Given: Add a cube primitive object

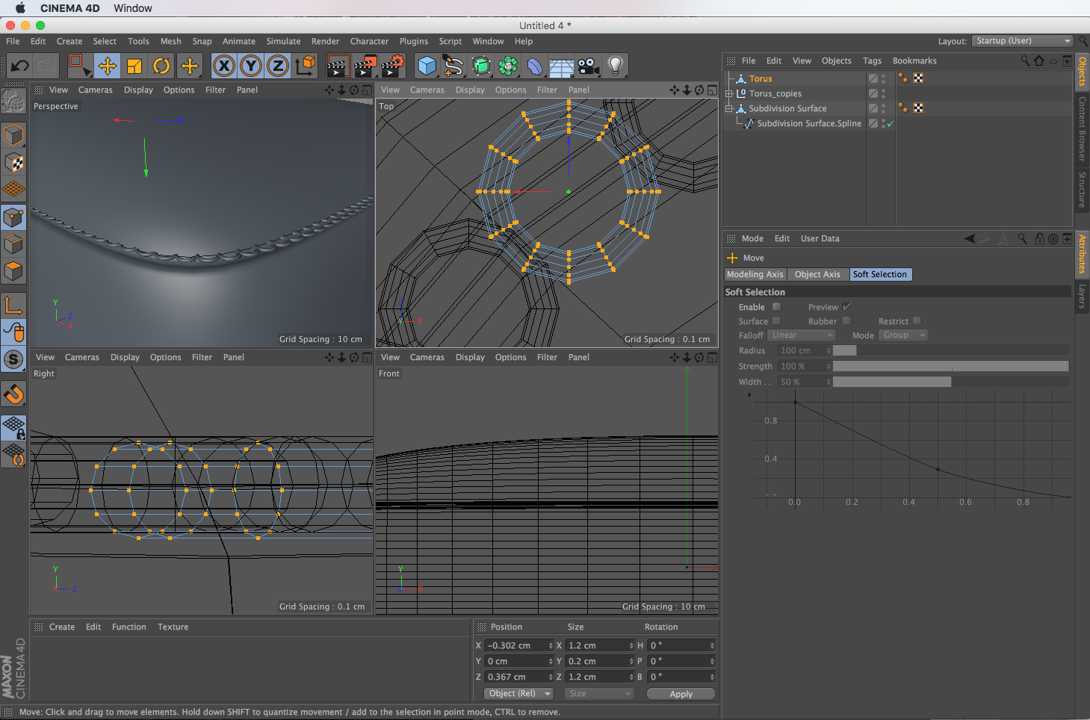Looking at the screenshot, I should 427,66.
